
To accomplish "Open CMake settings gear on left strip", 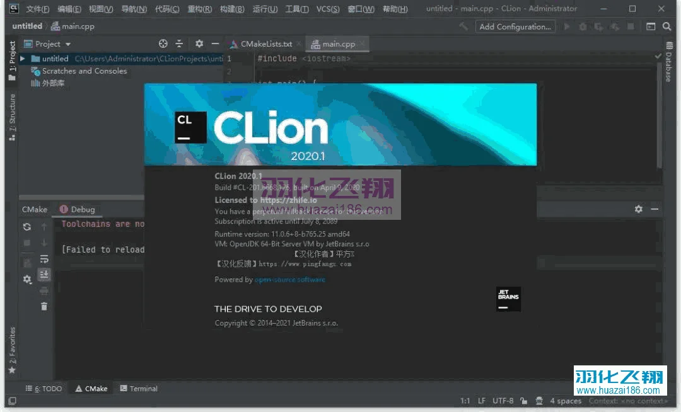I will point(27,279).
